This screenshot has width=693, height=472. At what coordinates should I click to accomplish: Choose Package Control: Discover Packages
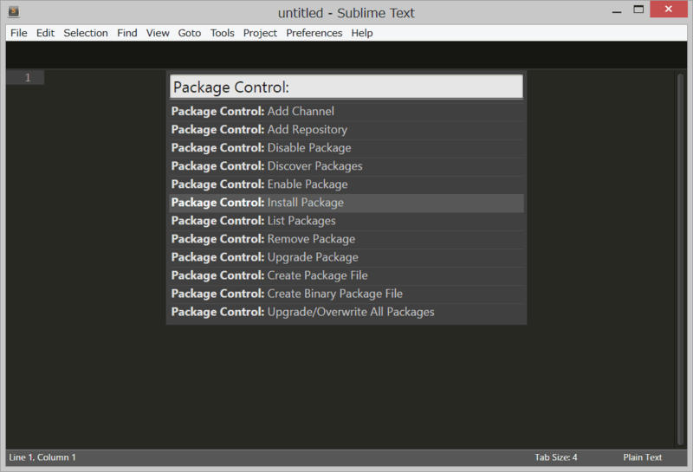346,166
